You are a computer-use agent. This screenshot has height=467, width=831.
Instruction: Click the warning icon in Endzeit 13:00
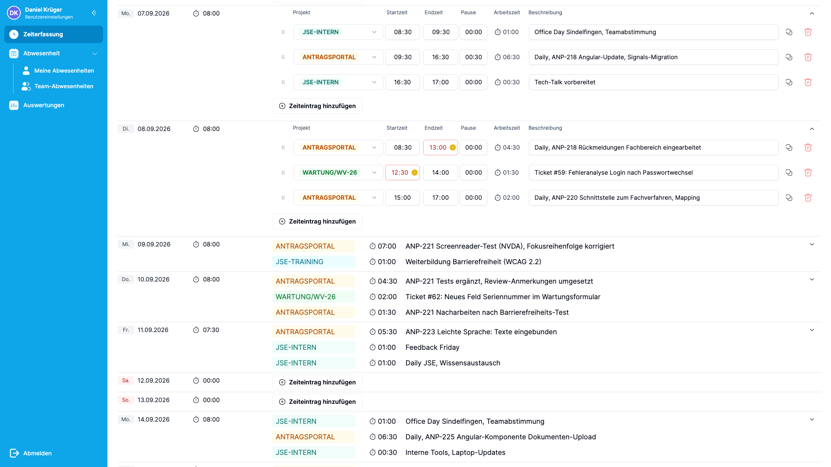[453, 147]
